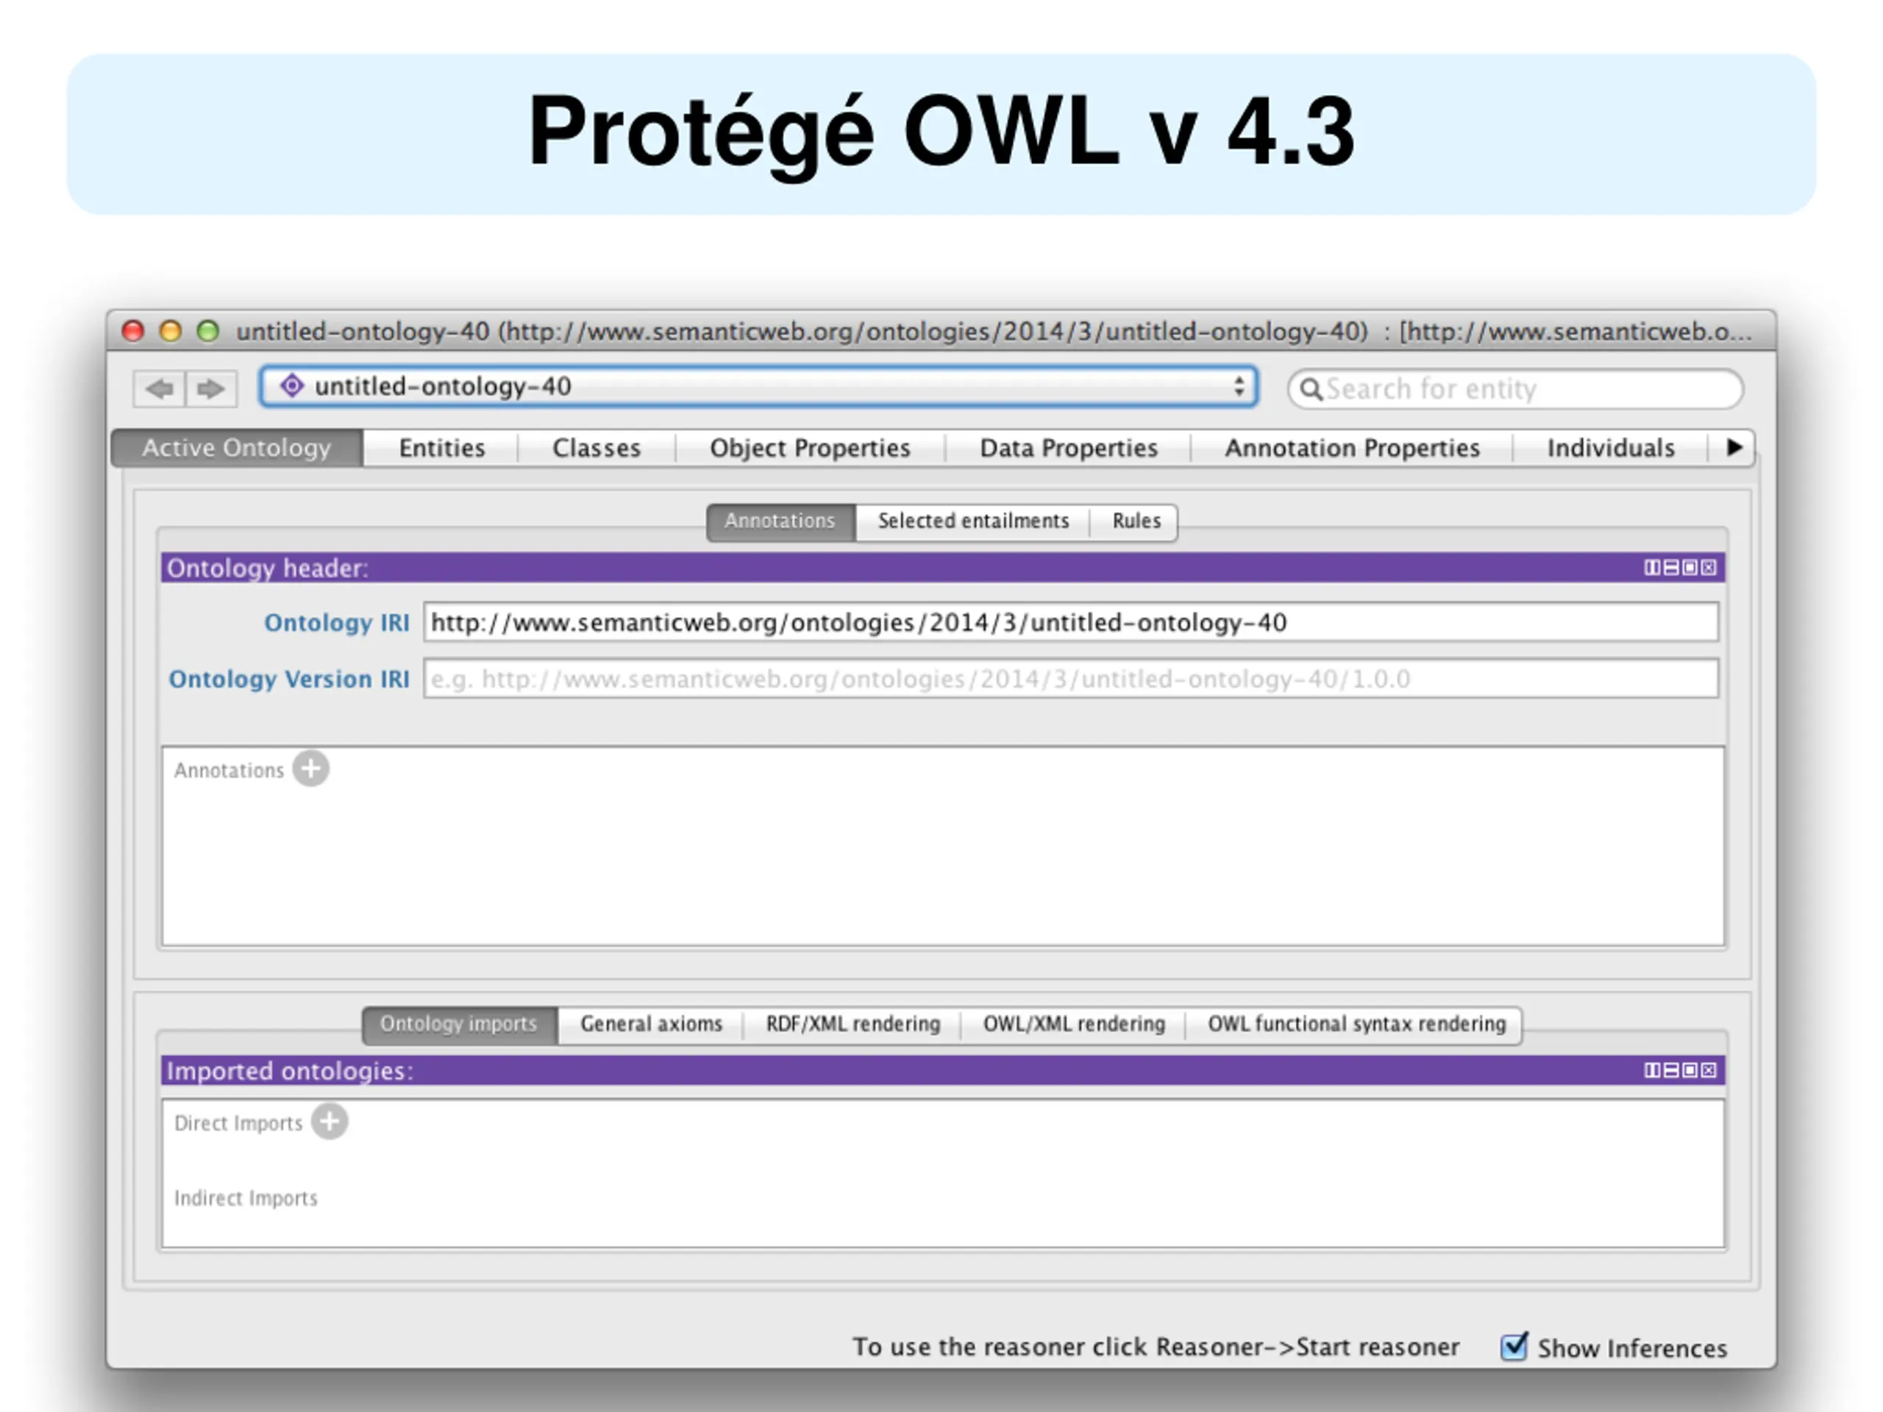Click the Search for entity field

[1515, 389]
